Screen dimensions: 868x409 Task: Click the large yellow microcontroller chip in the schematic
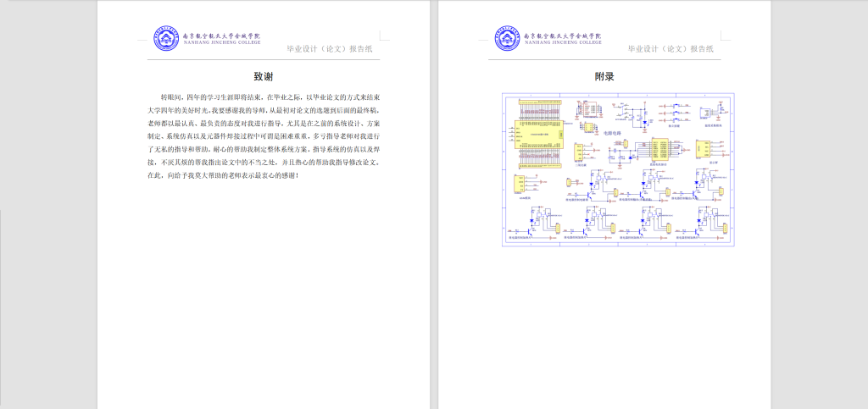click(x=539, y=135)
